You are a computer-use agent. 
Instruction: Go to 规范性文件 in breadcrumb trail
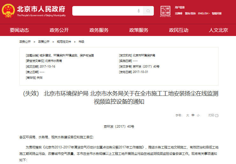(x=64, y=42)
